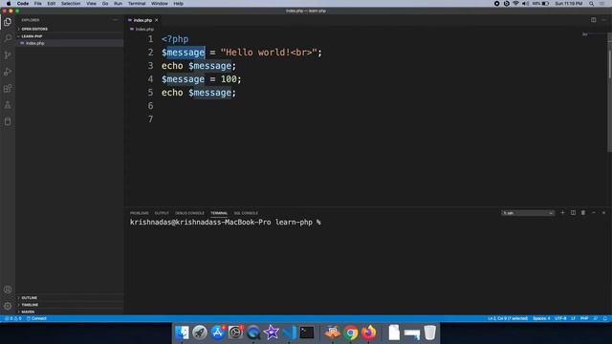Switch to the SQL Console tab
This screenshot has width=612, height=344.
click(x=246, y=213)
